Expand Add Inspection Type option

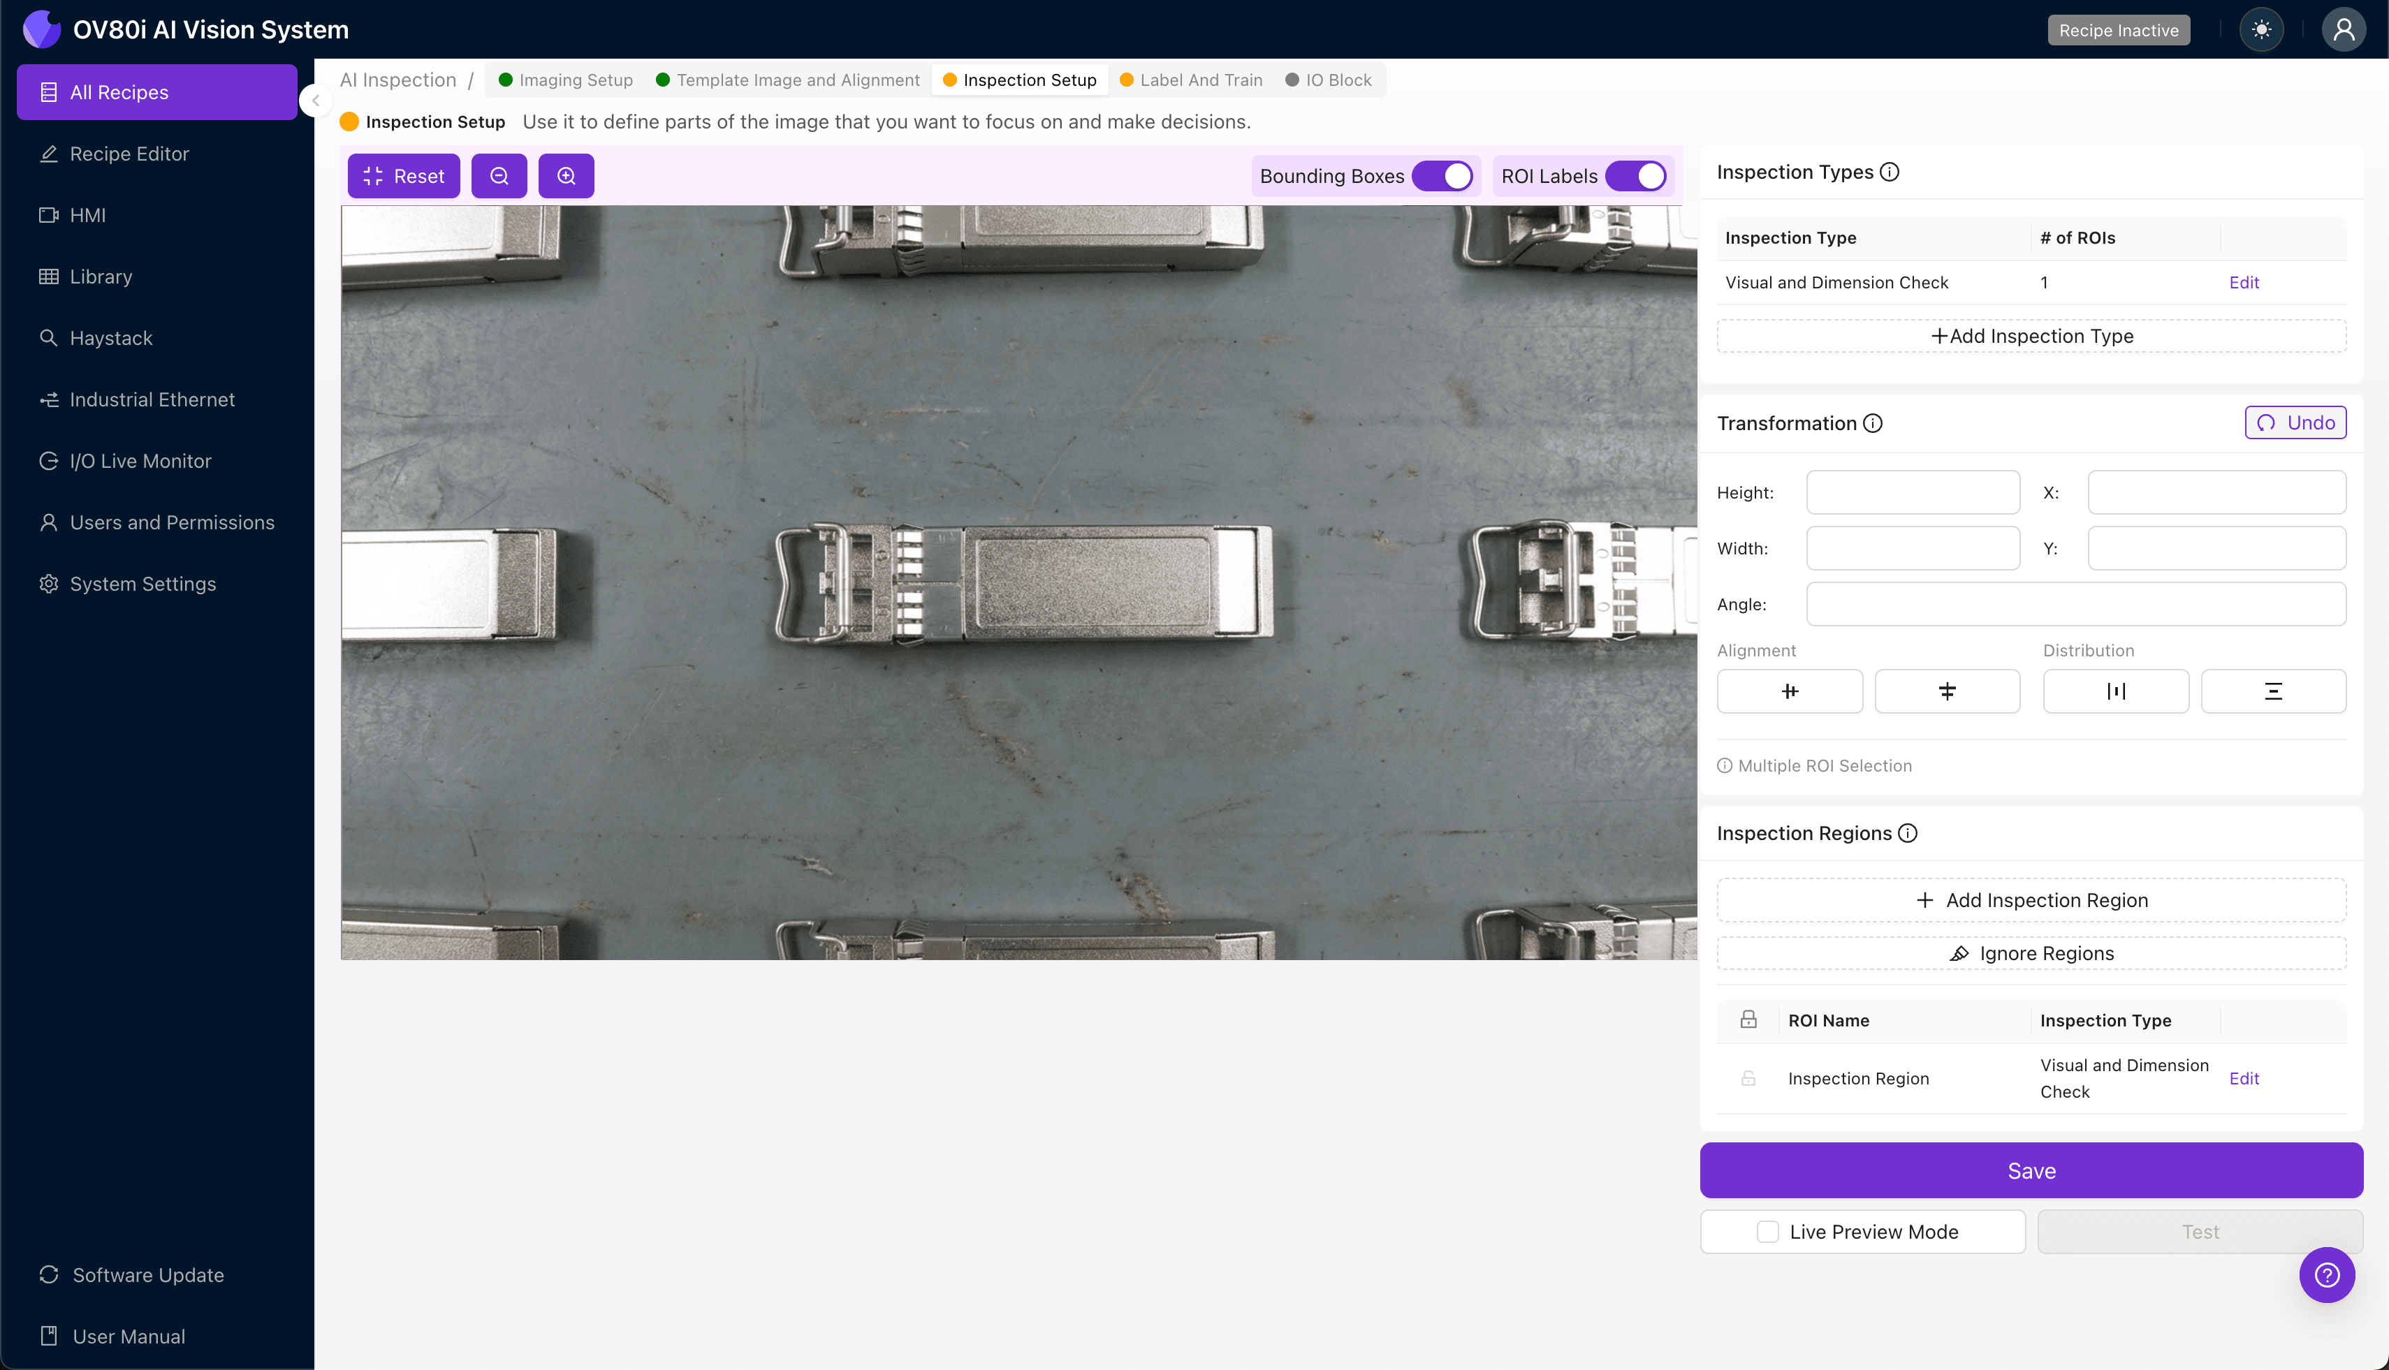[2031, 336]
